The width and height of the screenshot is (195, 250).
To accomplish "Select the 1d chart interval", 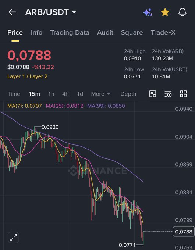I will [x=80, y=94].
